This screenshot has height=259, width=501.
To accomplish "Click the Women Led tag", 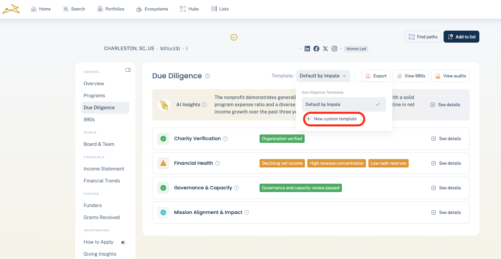I will click(356, 49).
